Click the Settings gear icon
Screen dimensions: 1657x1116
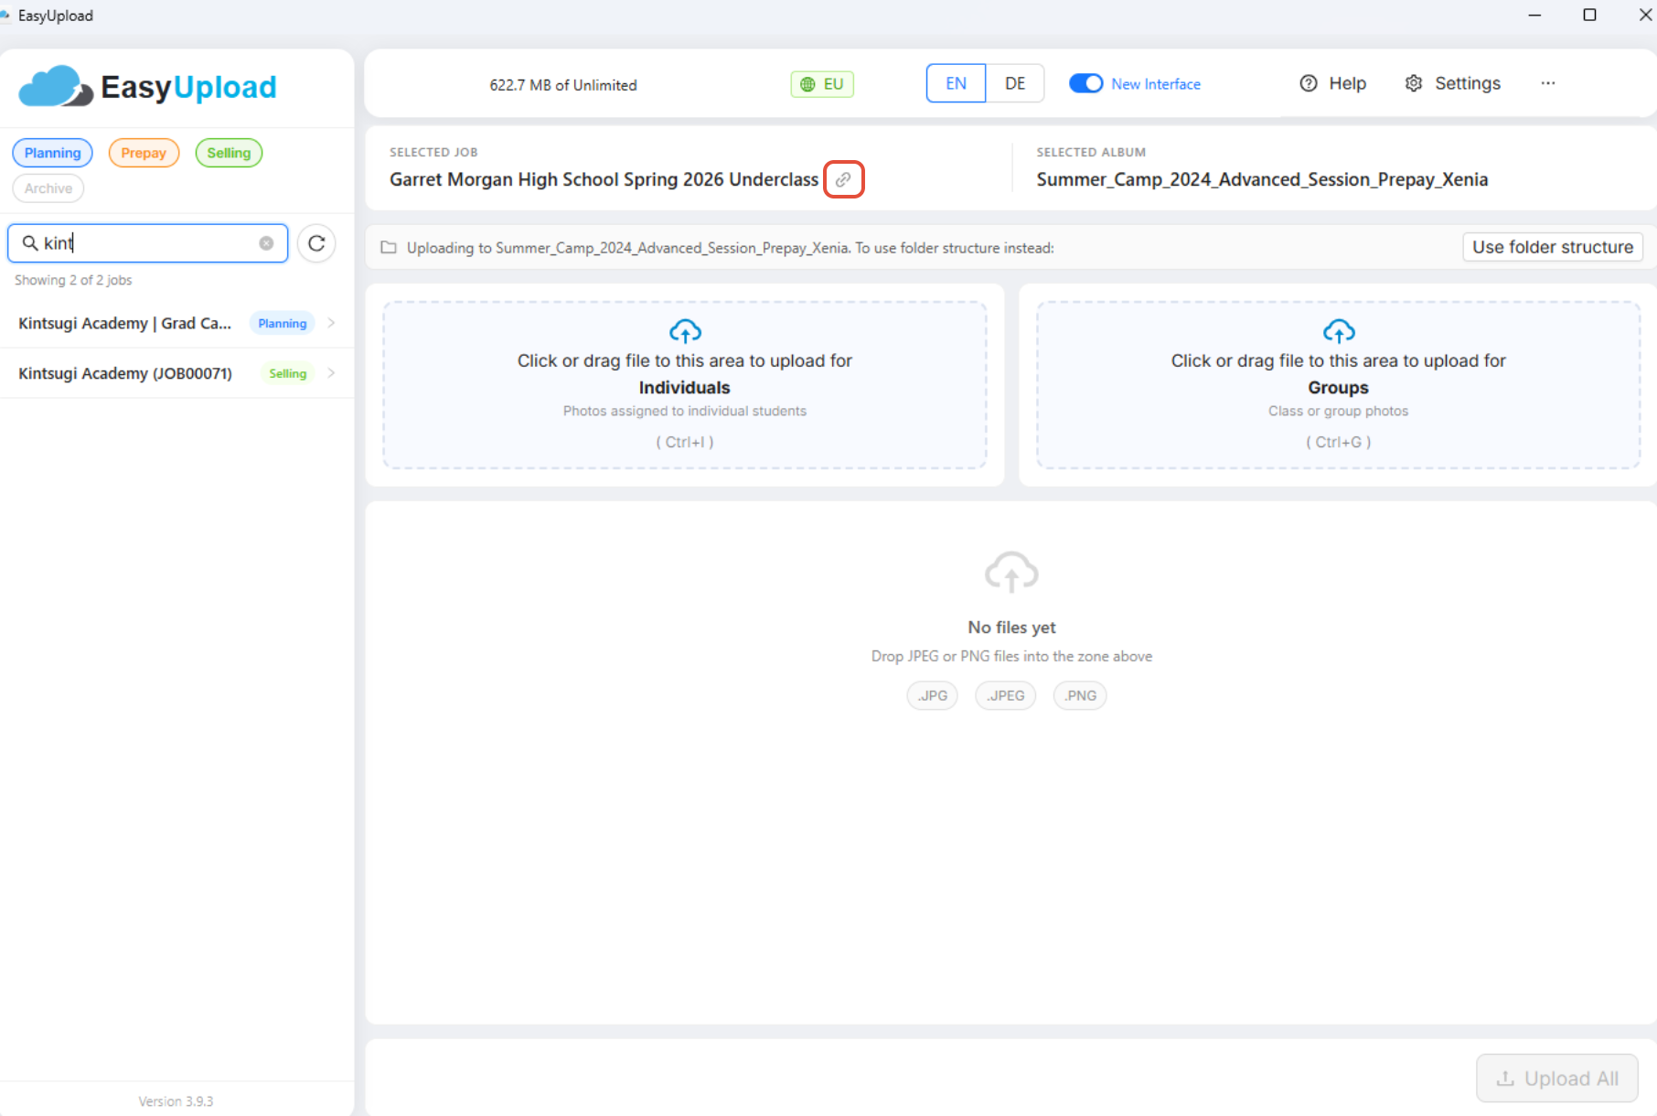pos(1414,83)
